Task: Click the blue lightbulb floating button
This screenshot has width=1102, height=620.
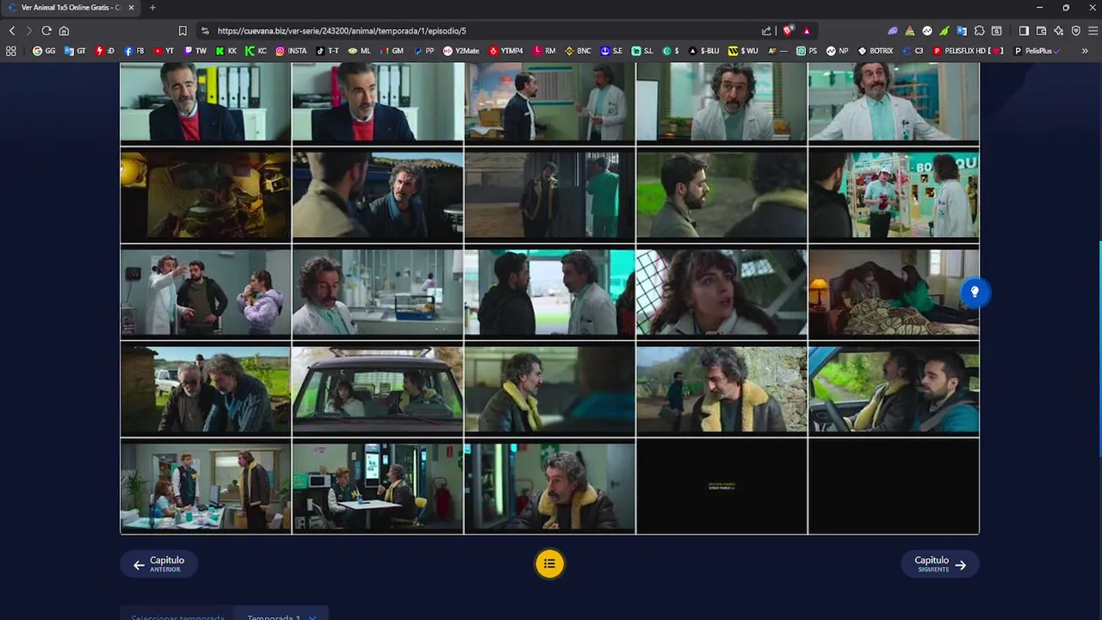Action: [x=975, y=292]
